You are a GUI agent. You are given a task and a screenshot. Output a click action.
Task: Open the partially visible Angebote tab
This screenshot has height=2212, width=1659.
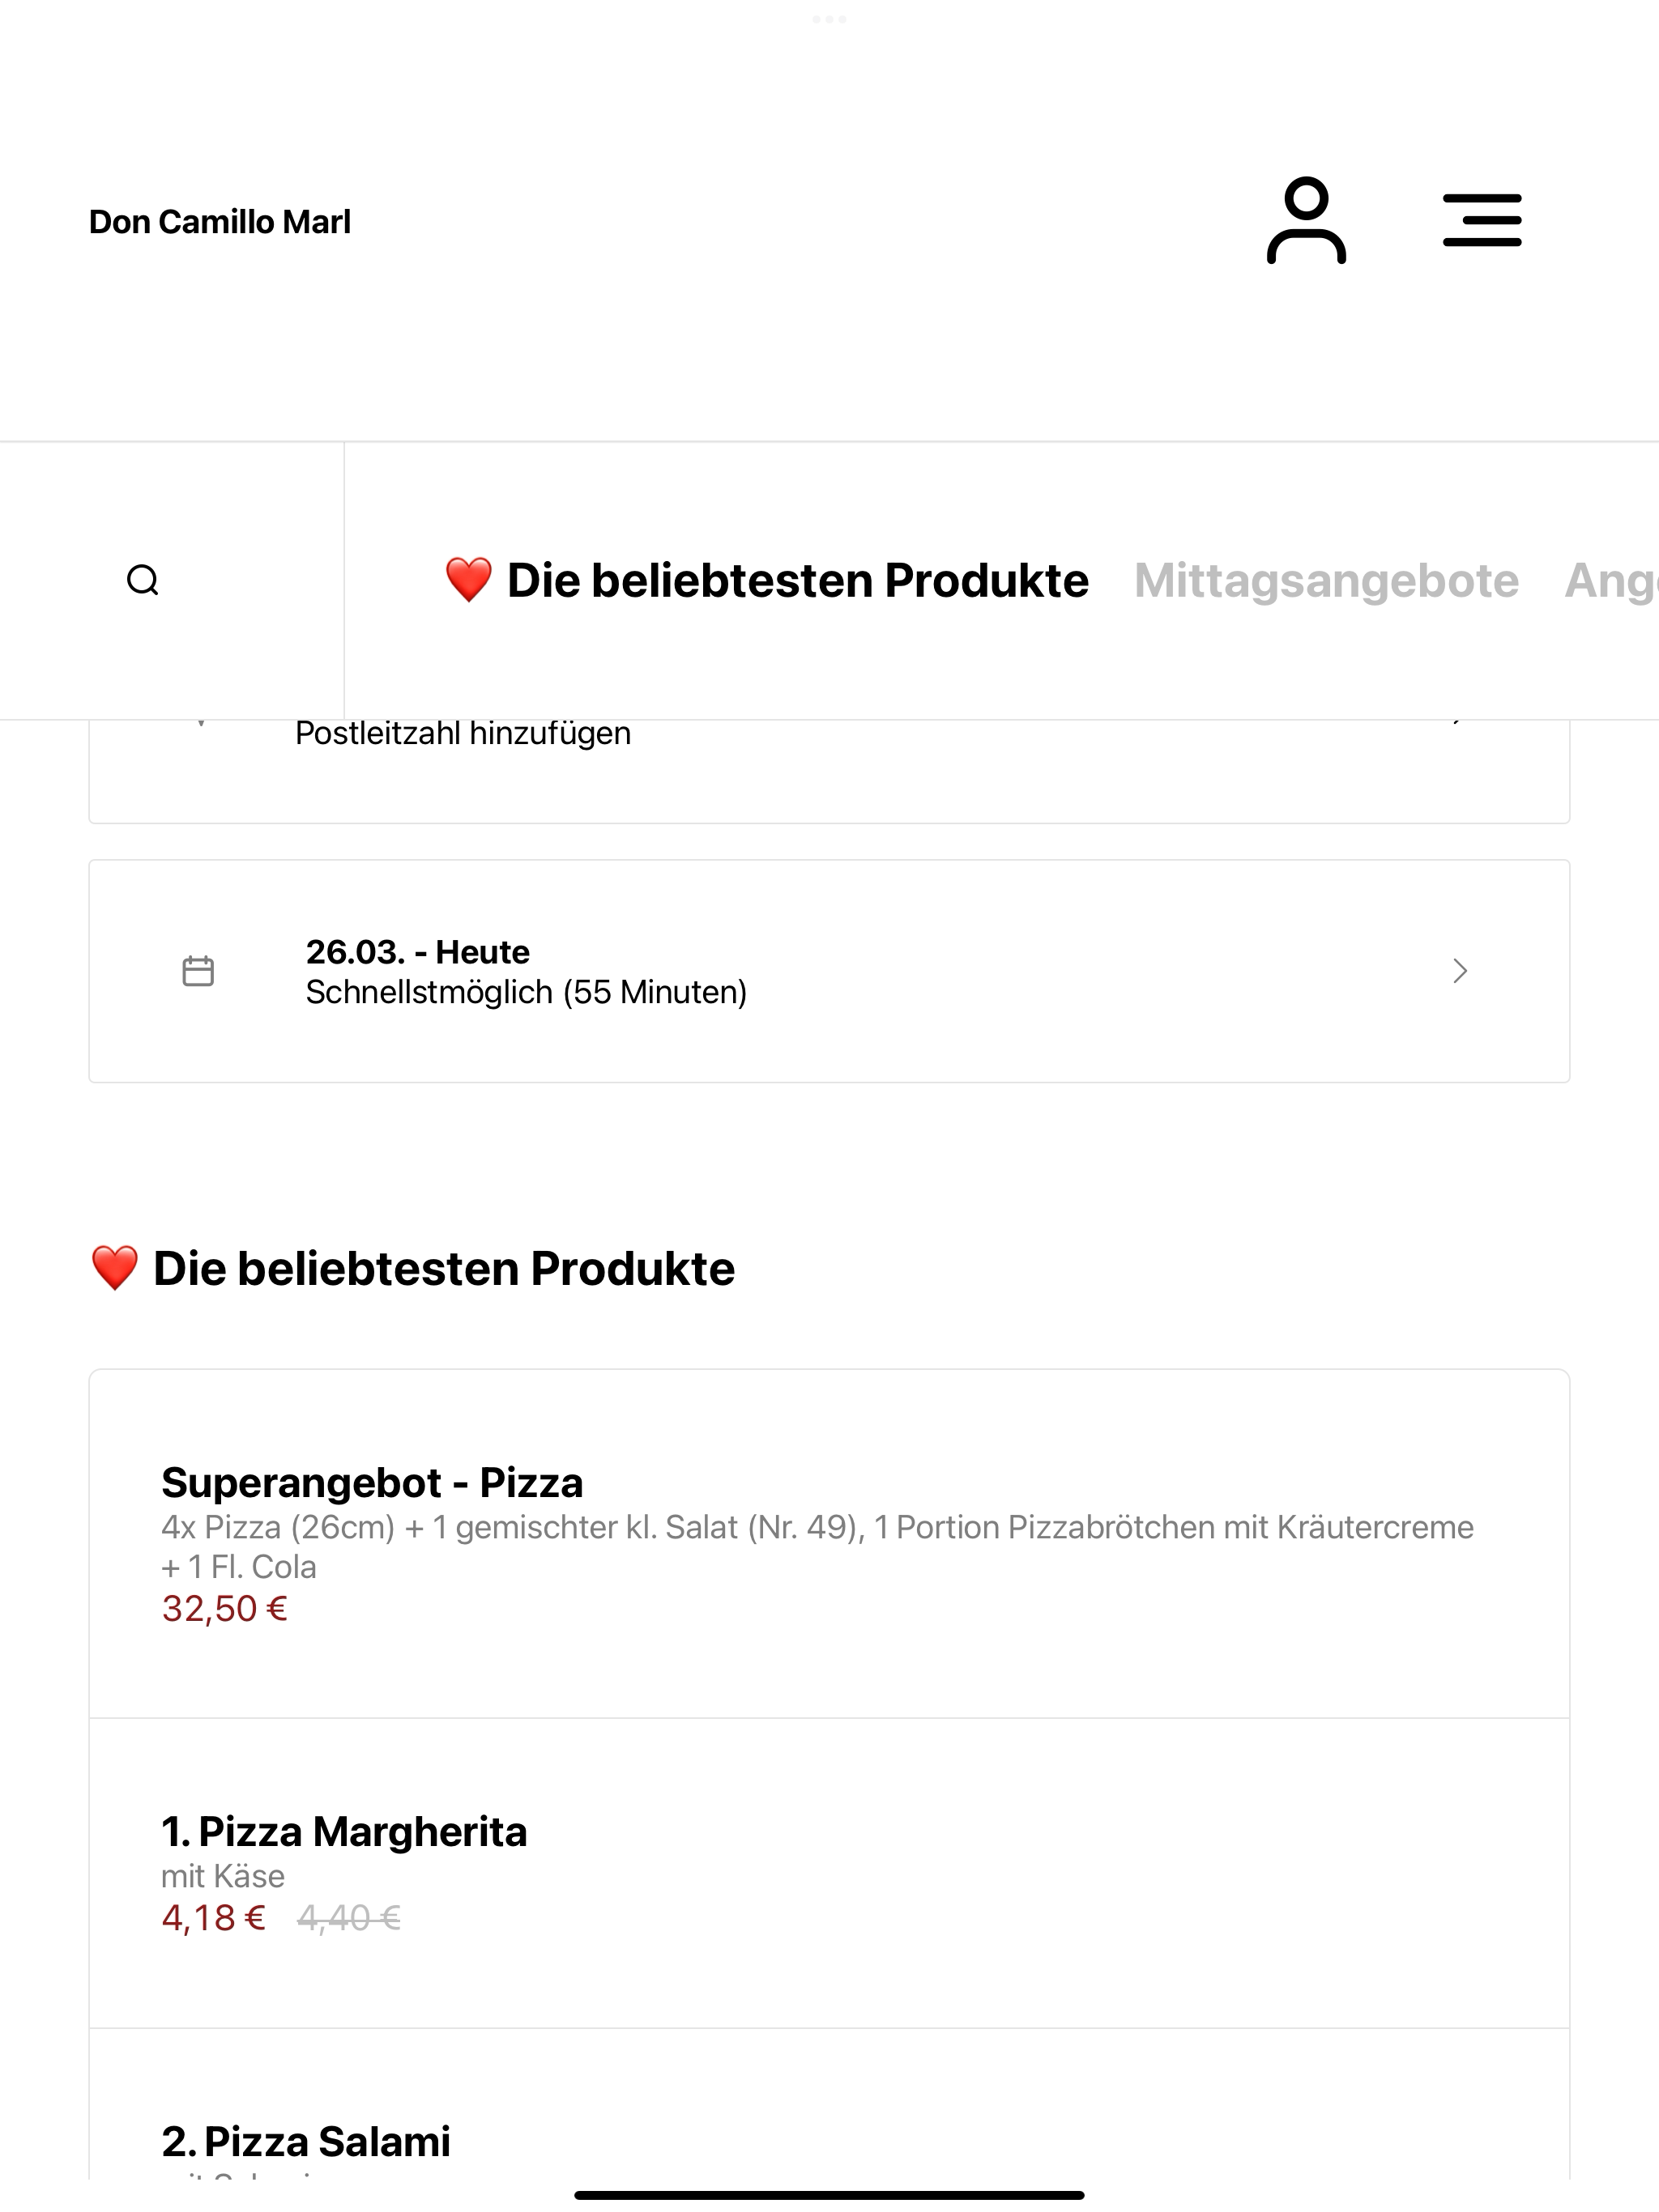(1611, 581)
